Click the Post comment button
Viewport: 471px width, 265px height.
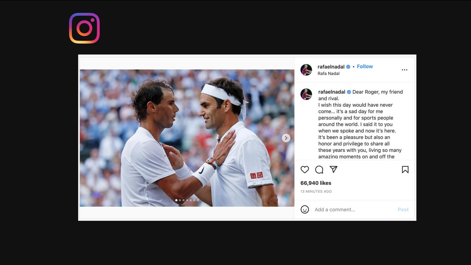(x=403, y=209)
